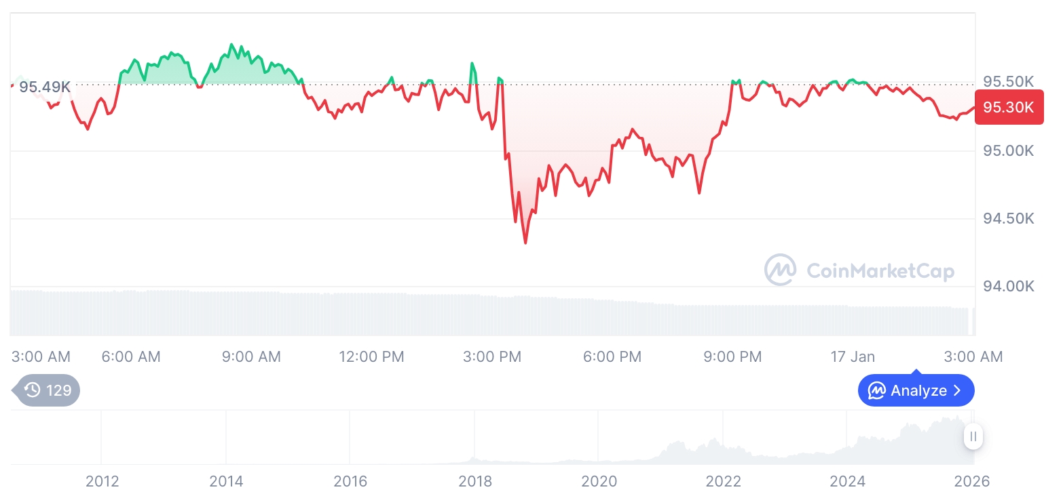The height and width of the screenshot is (496, 1063).
Task: Click the 12:00 PM time axis label
Action: [371, 356]
